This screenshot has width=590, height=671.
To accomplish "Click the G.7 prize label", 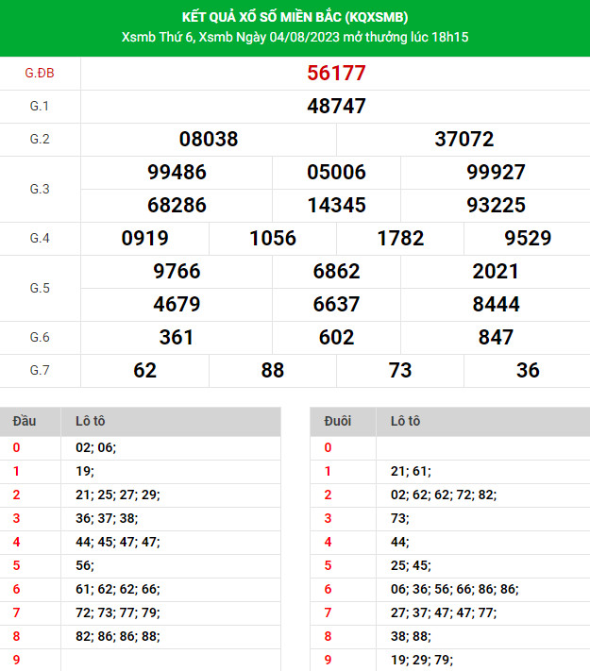I will 40,370.
